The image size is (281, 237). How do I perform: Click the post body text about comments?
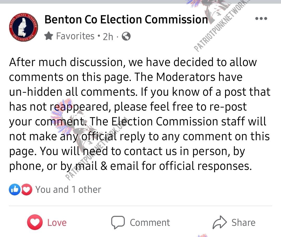(x=140, y=114)
